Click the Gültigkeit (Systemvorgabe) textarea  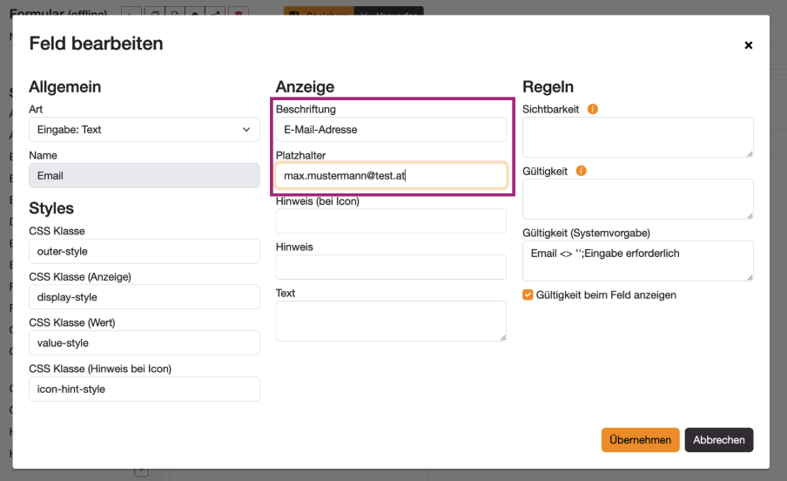637,261
